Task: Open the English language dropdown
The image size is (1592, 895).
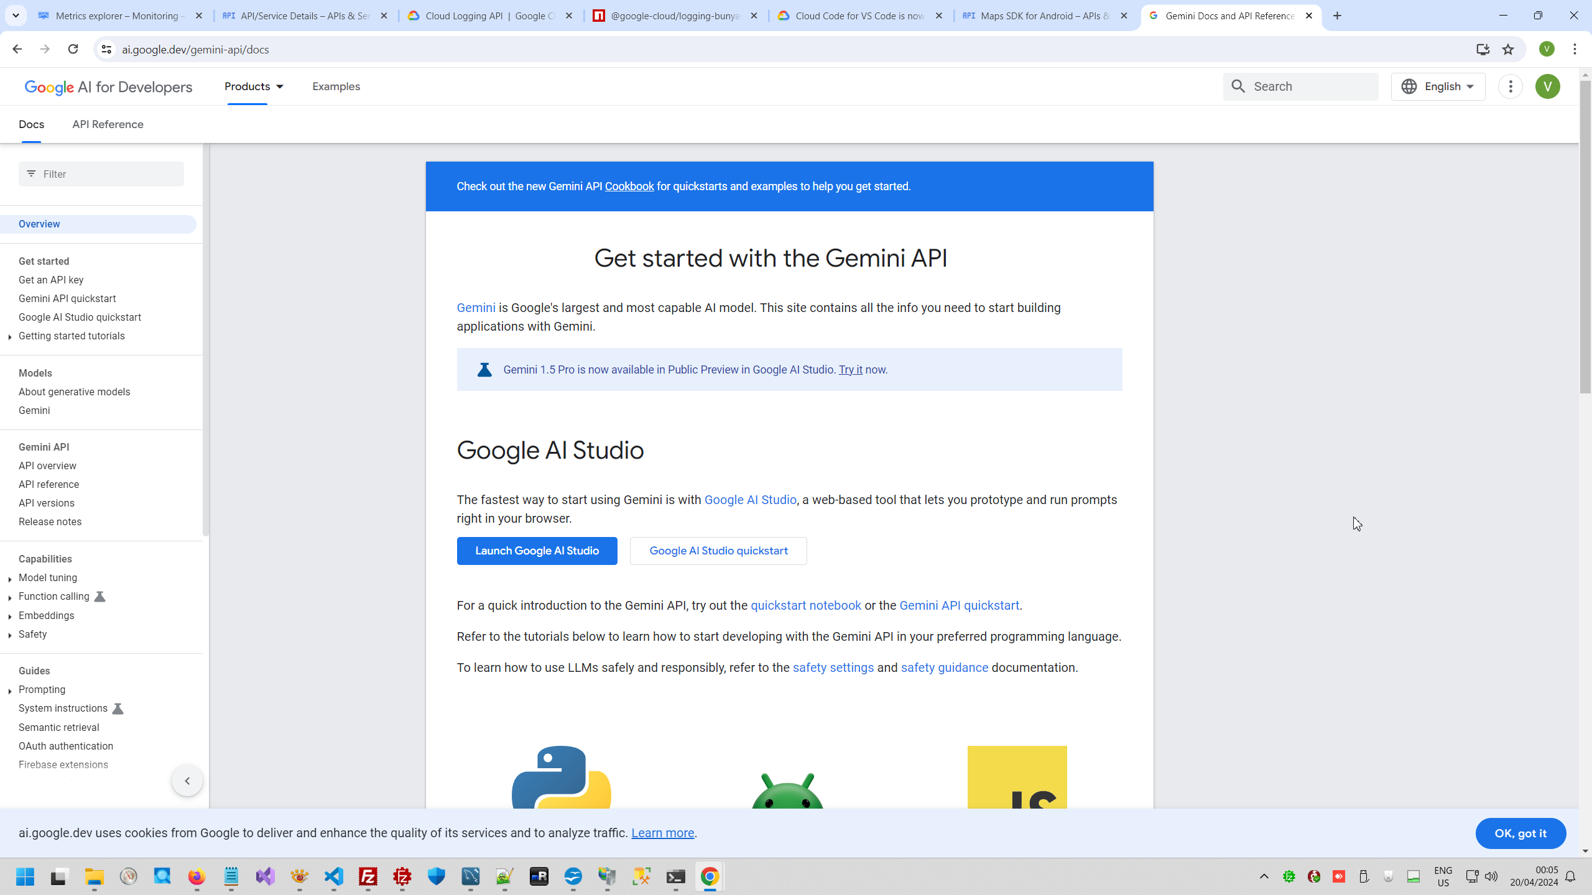Action: click(1438, 86)
